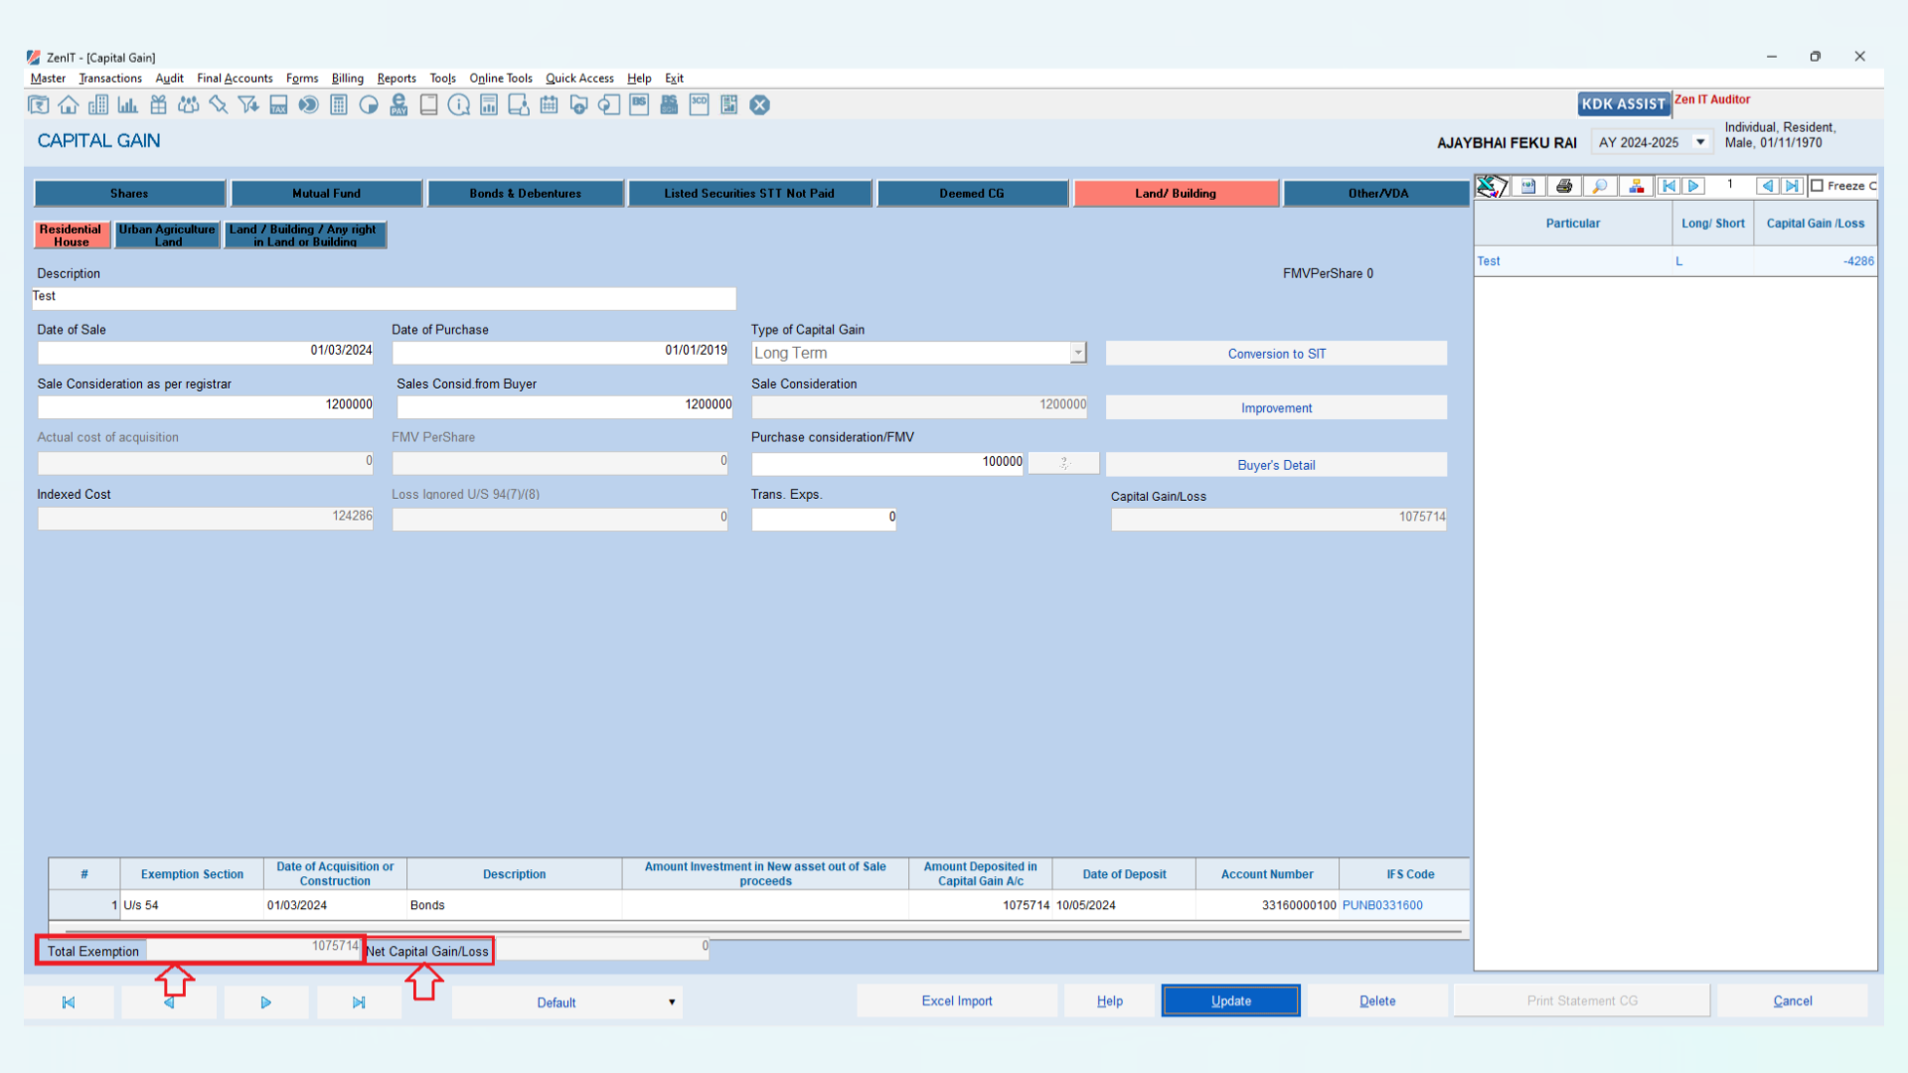
Task: Click the KDK ASSIST button
Action: click(x=1623, y=103)
